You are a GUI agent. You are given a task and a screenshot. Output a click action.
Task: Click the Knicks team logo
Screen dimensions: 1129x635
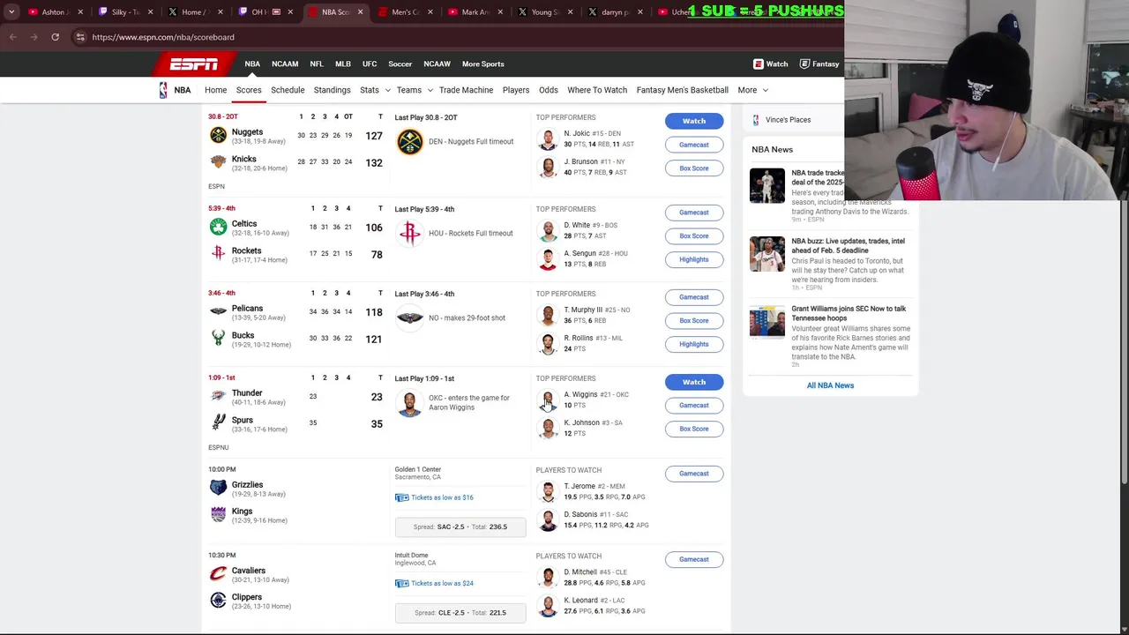pyautogui.click(x=218, y=161)
